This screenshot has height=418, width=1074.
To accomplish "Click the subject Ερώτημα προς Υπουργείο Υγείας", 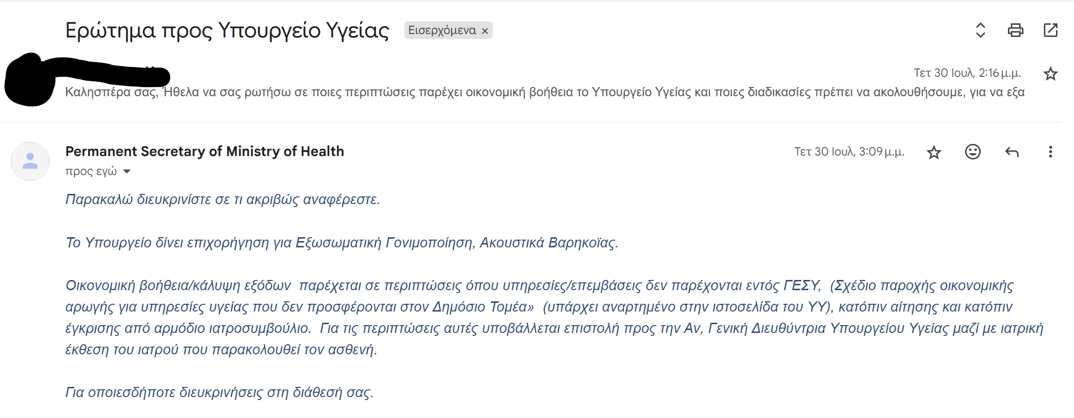I will pos(227,30).
